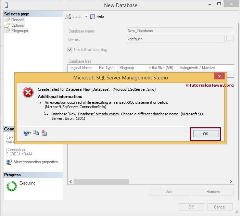Click the Autogrowth / Maxsize column header
This screenshot has height=216, width=240.
[x=206, y=68]
